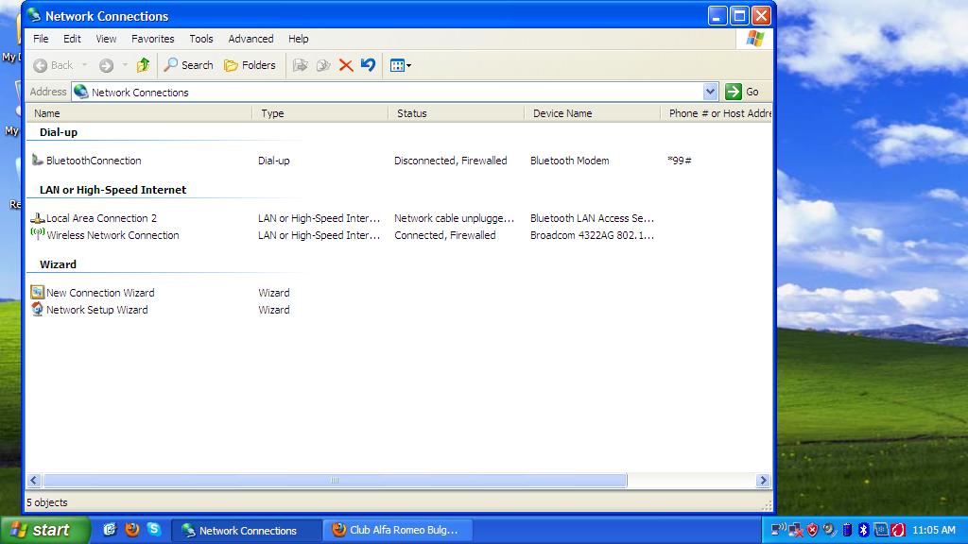This screenshot has height=544, width=968.
Task: Select the BluetoothConnection dial-up icon
Action: coord(38,161)
